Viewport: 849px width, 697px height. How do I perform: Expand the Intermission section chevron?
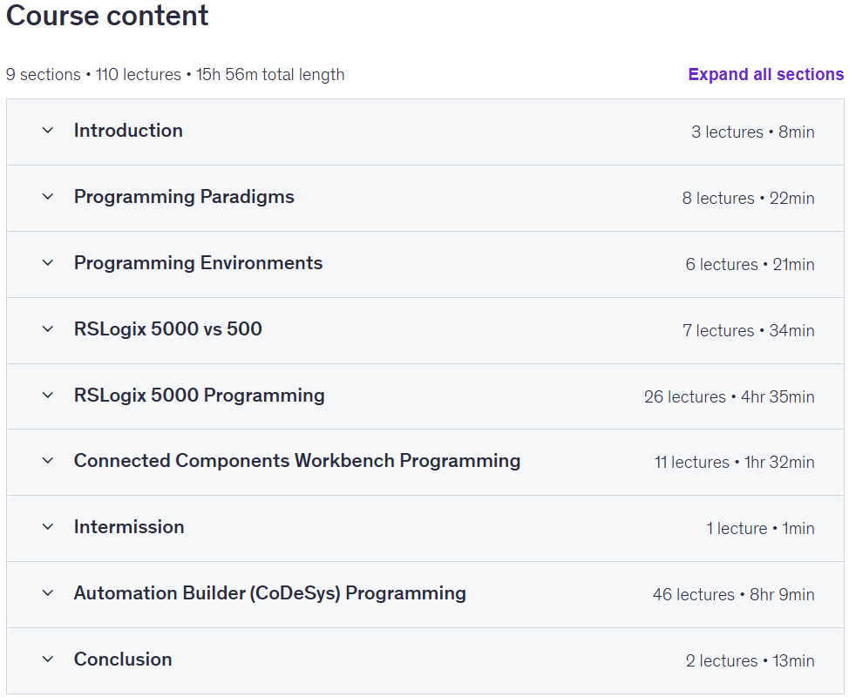(x=48, y=526)
